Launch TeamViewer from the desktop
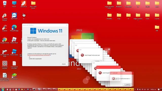Image resolution: width=162 pixels, height=91 pixels. (14, 16)
